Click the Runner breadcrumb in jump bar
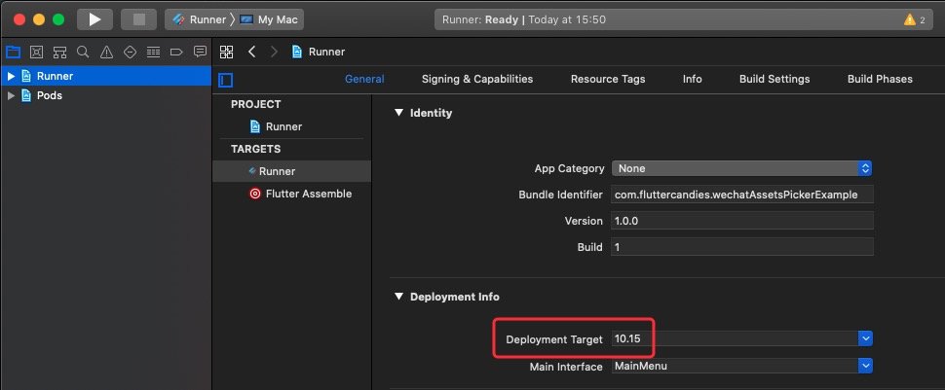945x390 pixels. (x=319, y=52)
